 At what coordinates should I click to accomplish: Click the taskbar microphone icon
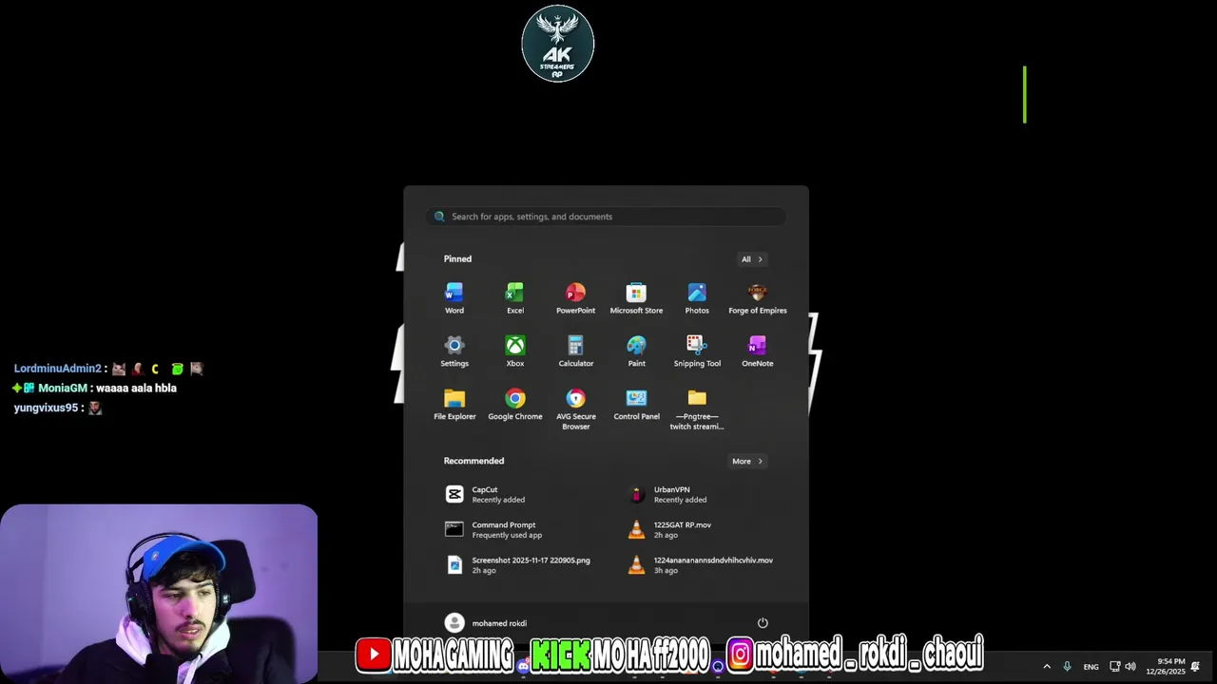(x=1067, y=667)
